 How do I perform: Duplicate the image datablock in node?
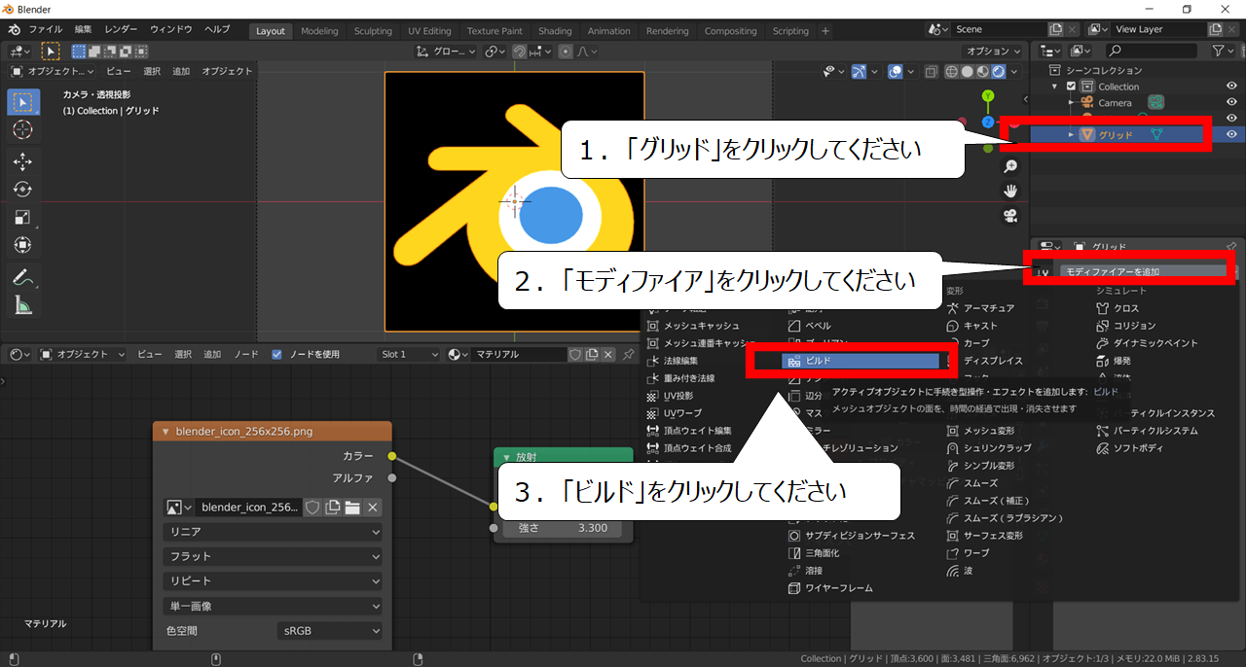[332, 508]
